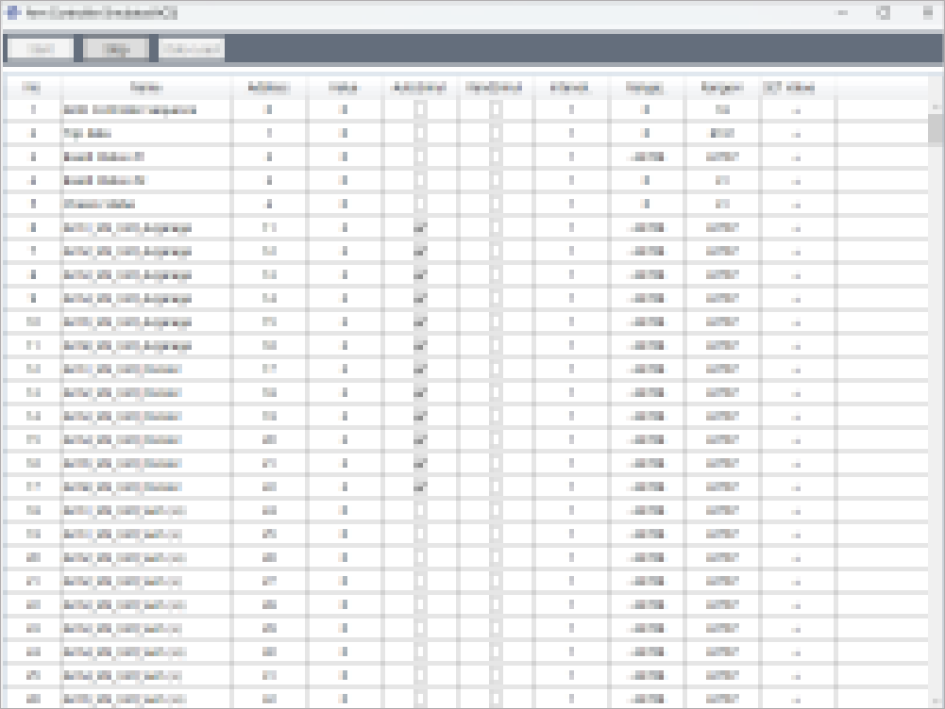945x709 pixels.
Task: Uncheck the first checkbox in row 6
Action: coord(420,227)
